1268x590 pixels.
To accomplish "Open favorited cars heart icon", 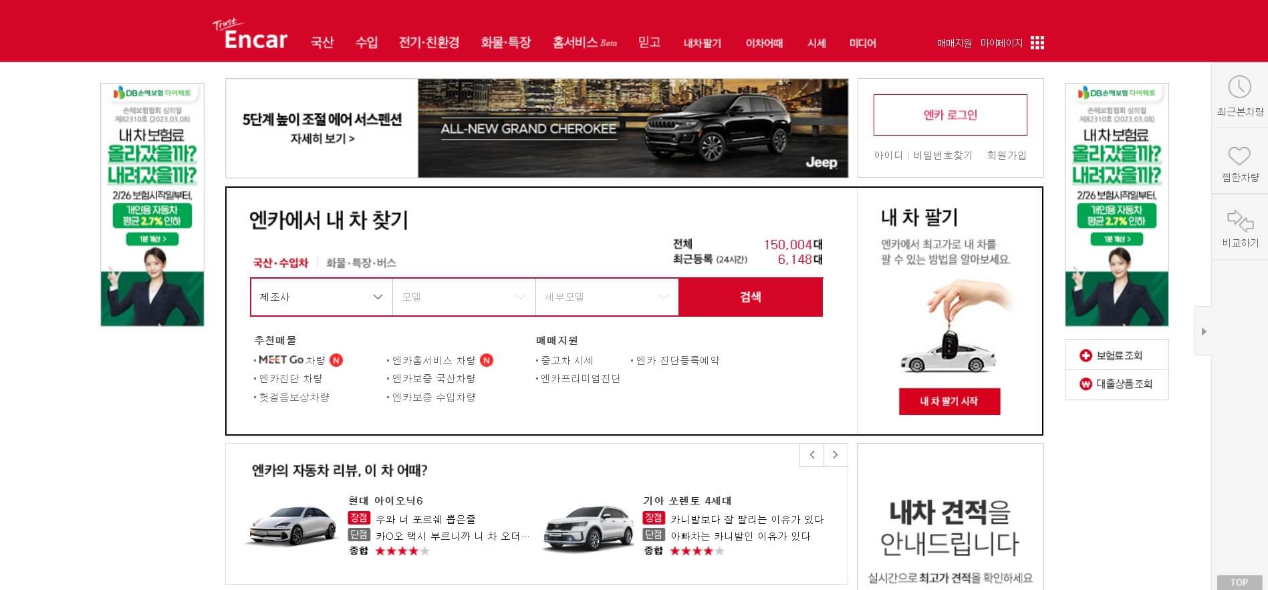I will [x=1239, y=156].
